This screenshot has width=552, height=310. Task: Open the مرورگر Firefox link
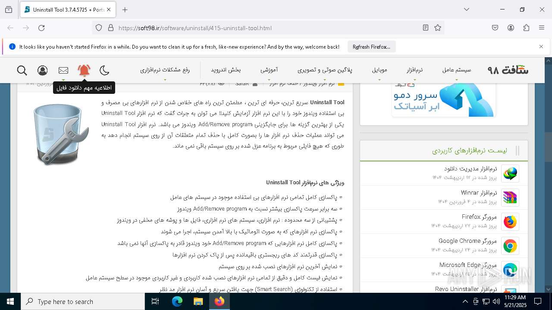479,217
